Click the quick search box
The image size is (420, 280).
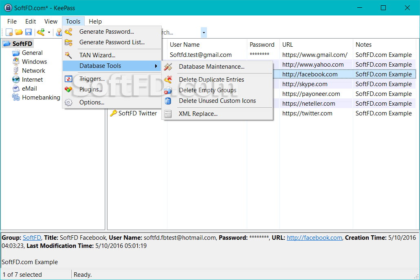[181, 33]
